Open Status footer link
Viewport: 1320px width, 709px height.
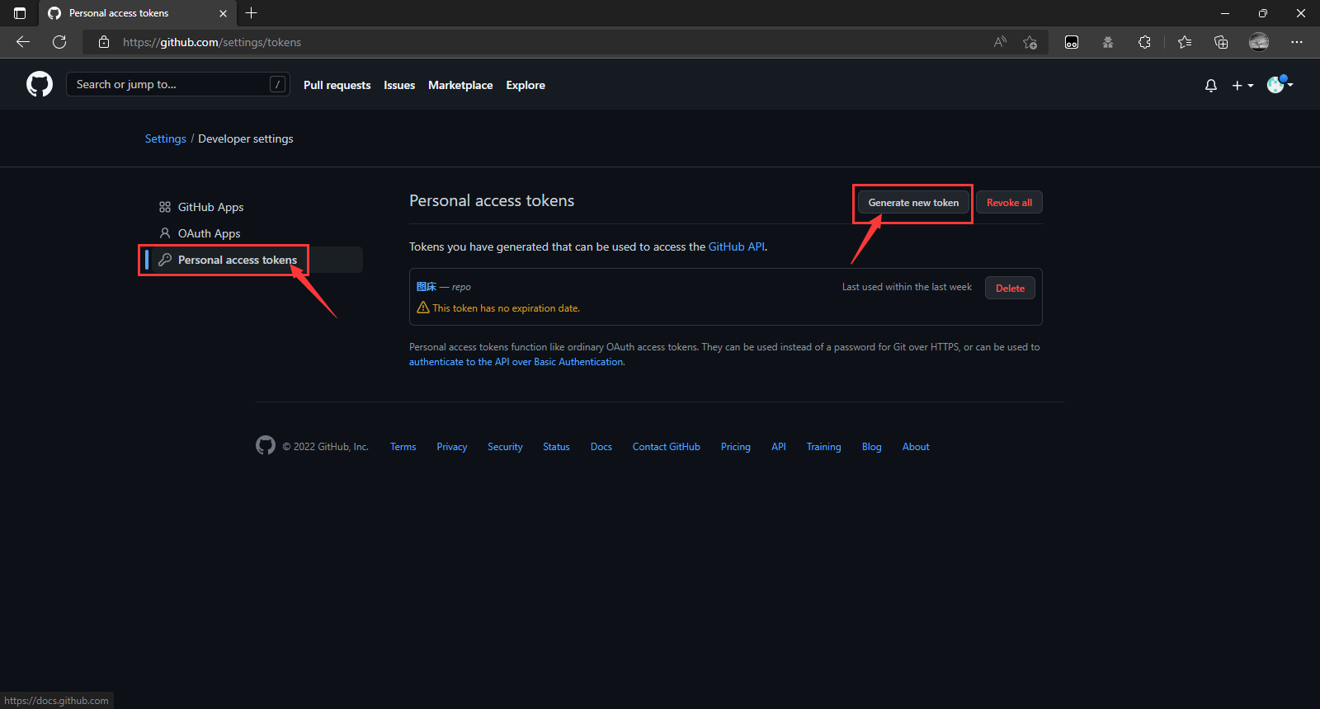coord(556,447)
